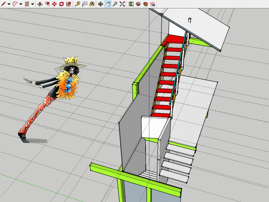
Task: Select the Zoom magnifier tool
Action: tap(115, 4)
